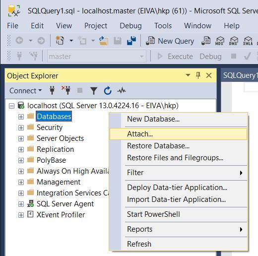258x256 pixels.
Task: Open the Reports submenu
Action: (x=178, y=229)
